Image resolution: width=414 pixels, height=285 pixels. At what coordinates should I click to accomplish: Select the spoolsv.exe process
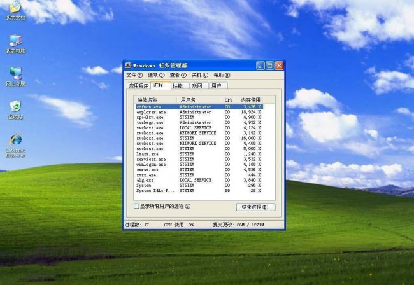point(199,117)
